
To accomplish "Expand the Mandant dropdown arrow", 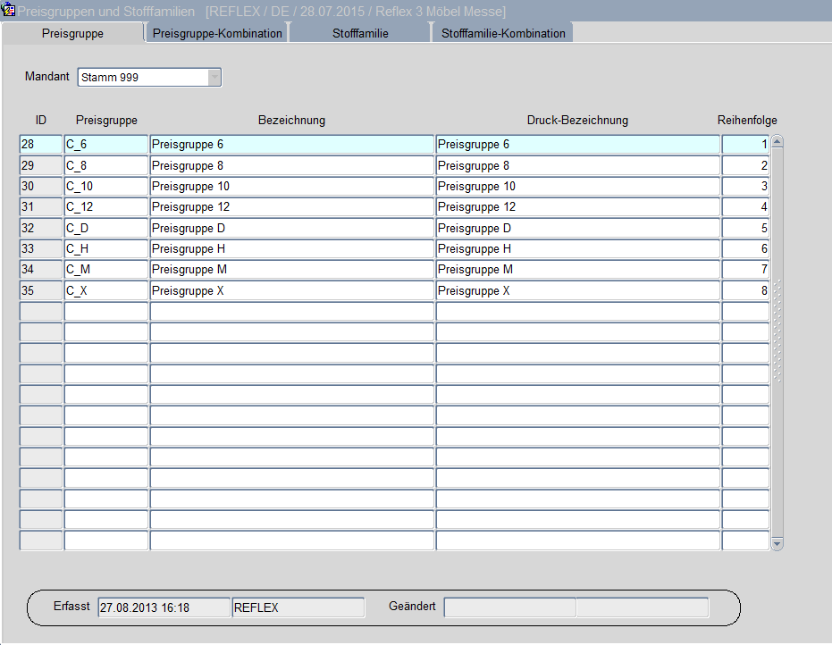I will pos(214,78).
